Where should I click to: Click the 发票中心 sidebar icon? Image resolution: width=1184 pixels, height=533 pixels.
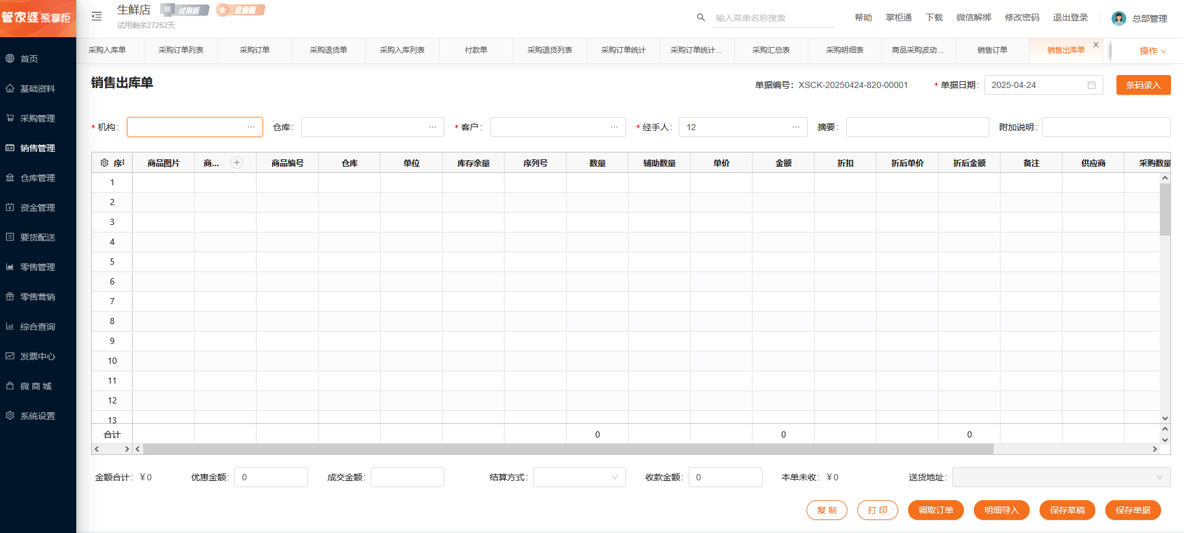(10, 356)
